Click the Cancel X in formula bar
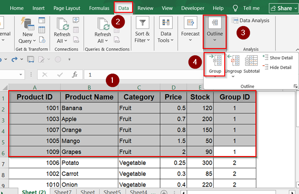 click(x=44, y=75)
